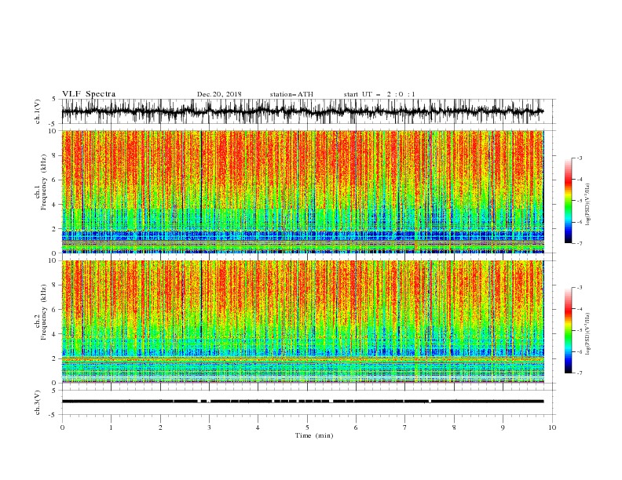Click the ch.3 black voltage trace
The image size is (622, 480).
click(302, 402)
